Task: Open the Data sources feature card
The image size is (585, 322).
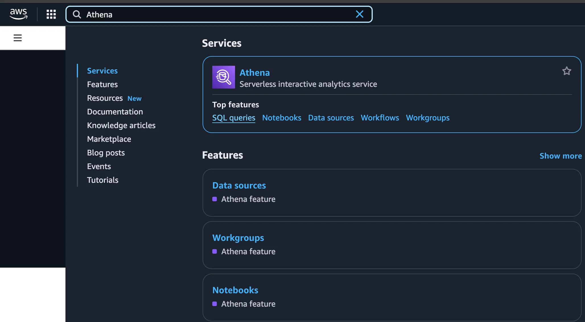Action: (x=239, y=185)
